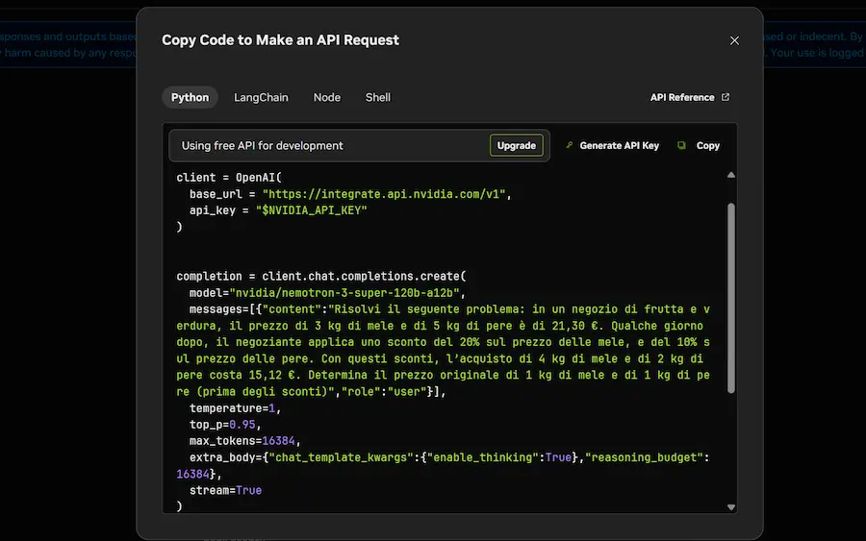Click the Generate API Key text
866x541 pixels.
pyautogui.click(x=619, y=146)
